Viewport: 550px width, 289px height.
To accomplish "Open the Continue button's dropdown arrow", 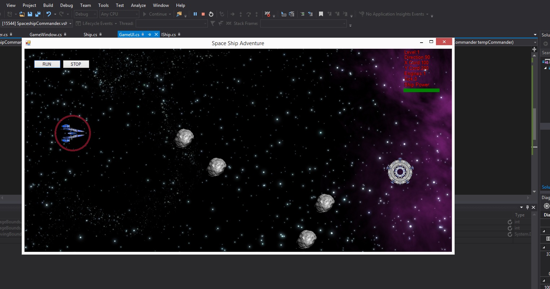I will [170, 14].
